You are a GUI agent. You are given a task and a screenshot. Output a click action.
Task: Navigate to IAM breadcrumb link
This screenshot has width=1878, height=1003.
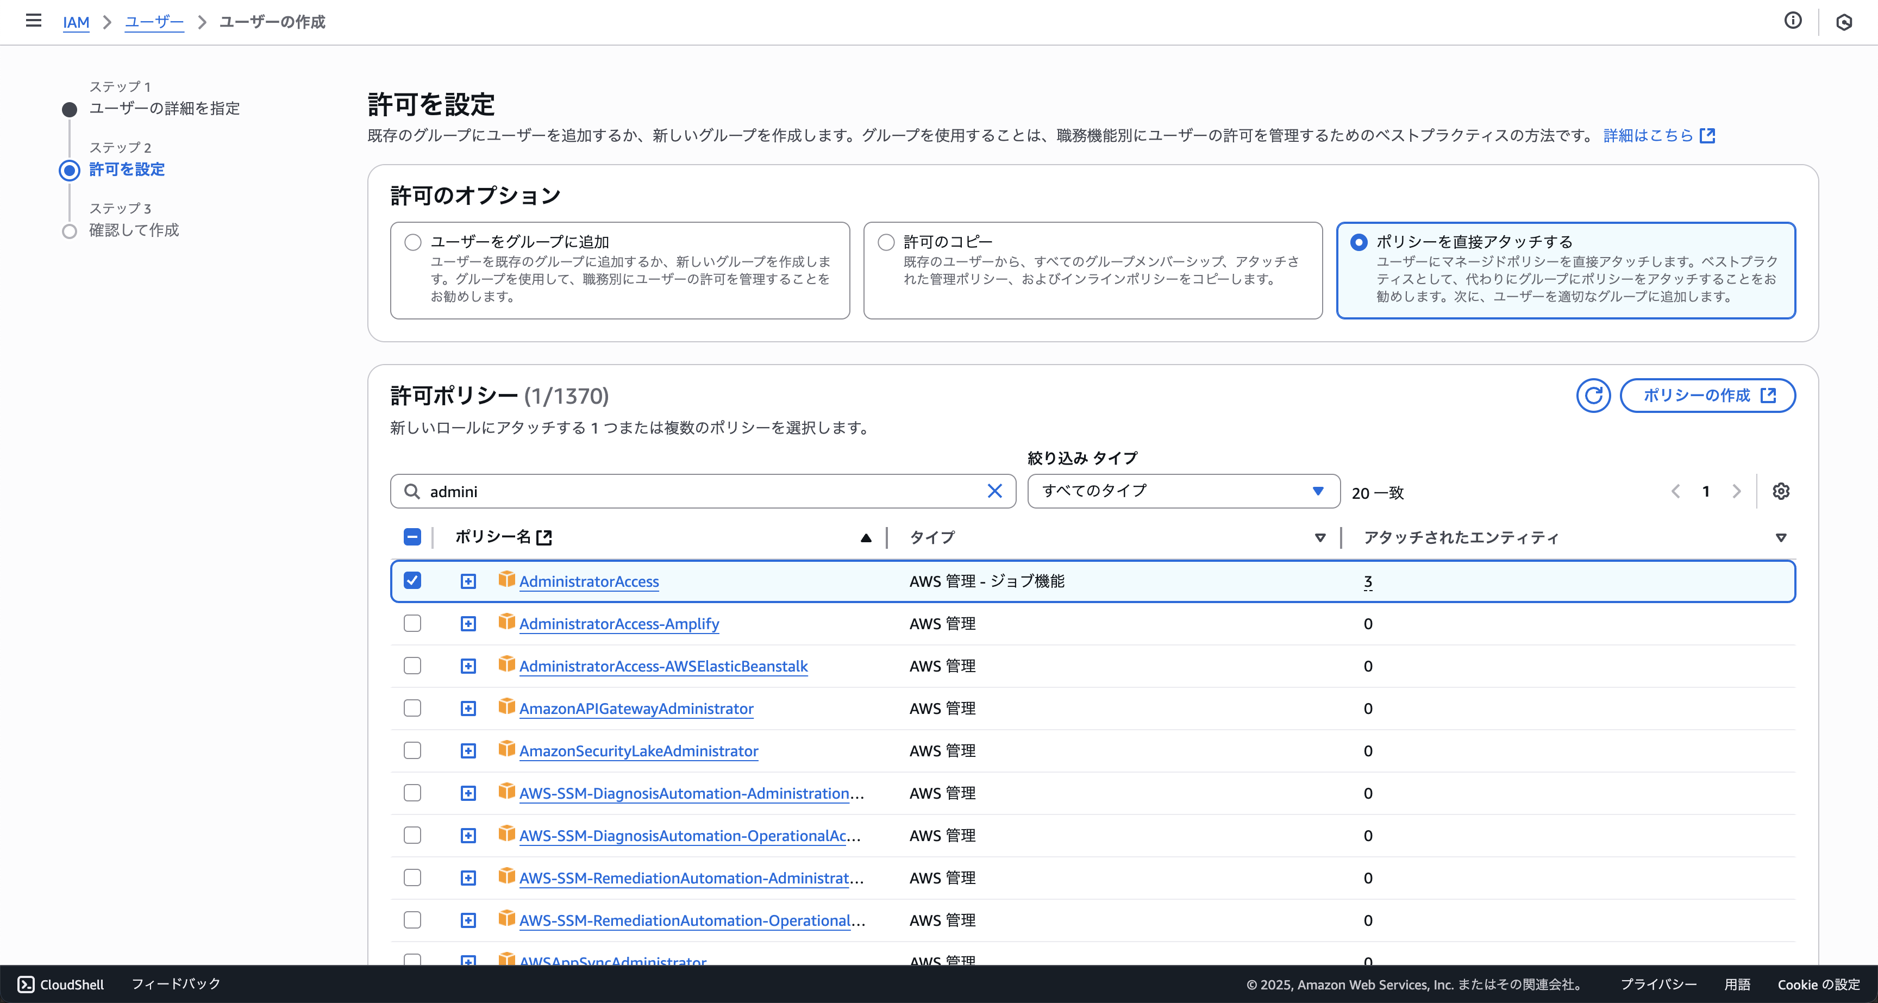pyautogui.click(x=76, y=22)
